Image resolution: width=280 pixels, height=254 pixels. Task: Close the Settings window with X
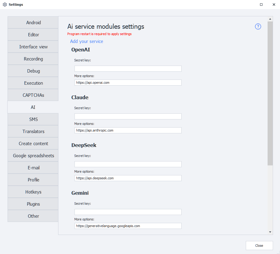274,5
